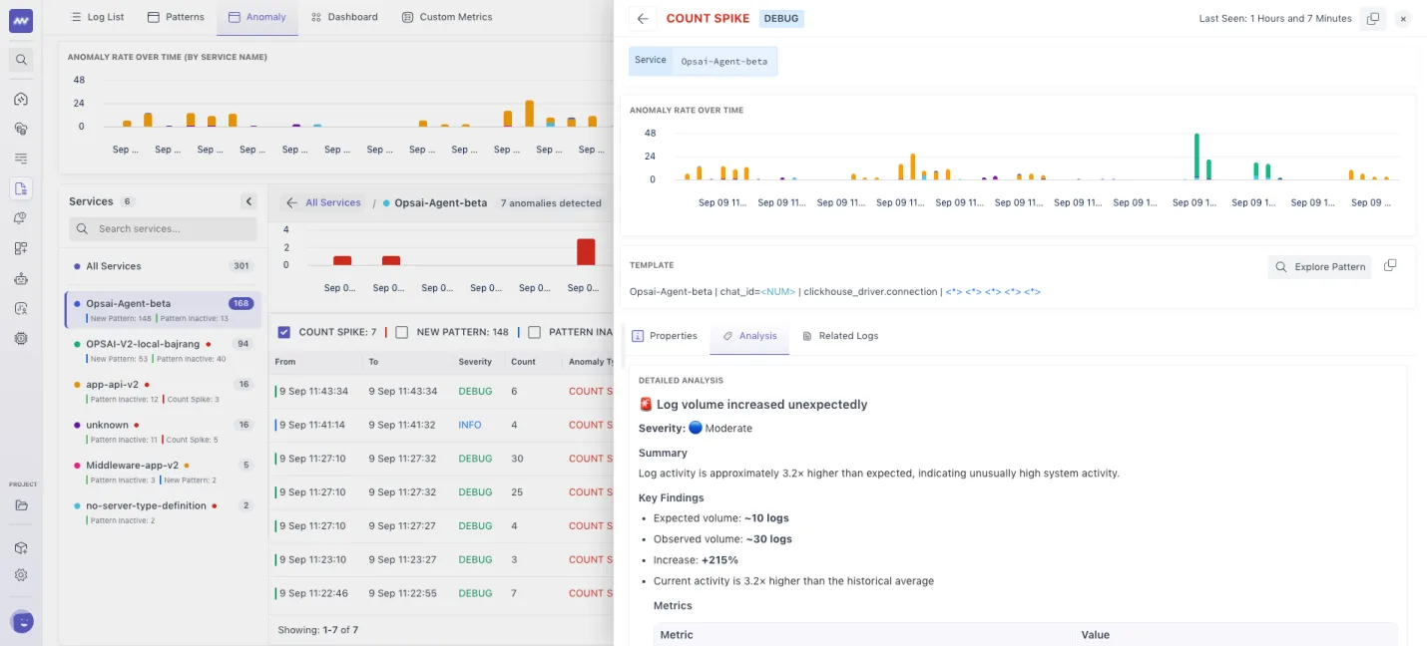The height and width of the screenshot is (646, 1427).
Task: Switch to the Log List tab
Action: 98,17
